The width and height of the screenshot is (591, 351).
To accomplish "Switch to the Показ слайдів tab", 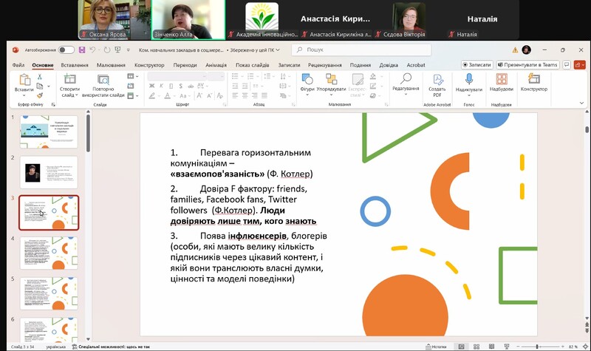I will (x=253, y=65).
